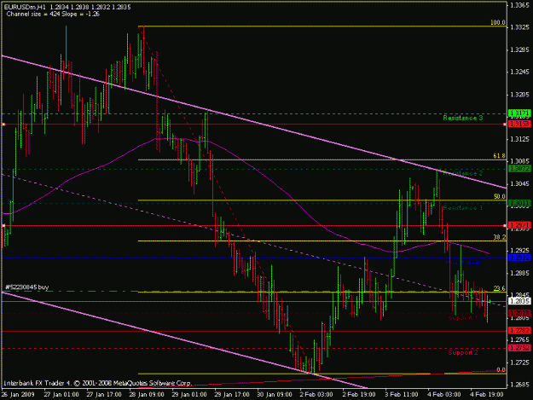Click the 1.2925 price axis label
The width and height of the screenshot is (533, 400).
519,251
